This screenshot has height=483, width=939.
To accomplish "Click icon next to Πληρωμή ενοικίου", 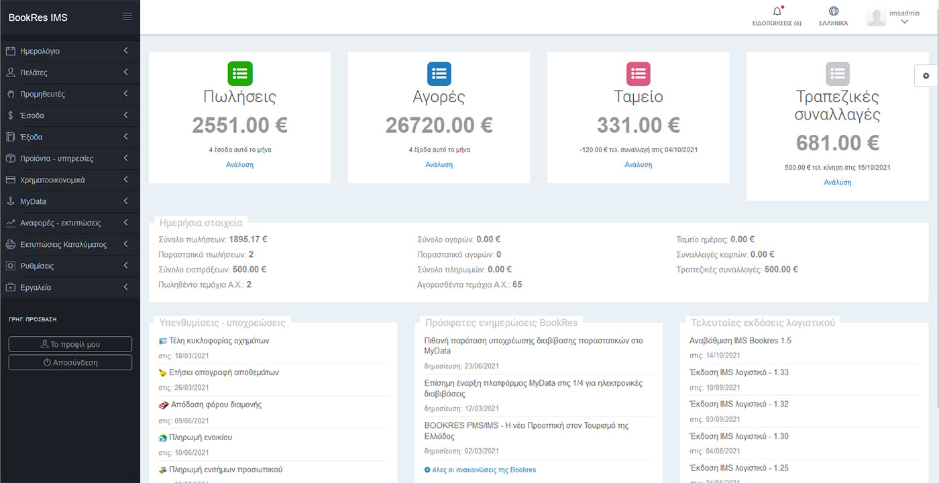I will (162, 437).
